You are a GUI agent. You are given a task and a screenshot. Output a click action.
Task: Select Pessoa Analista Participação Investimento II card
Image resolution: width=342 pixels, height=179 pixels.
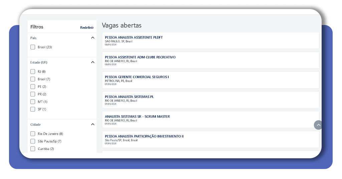(144, 136)
